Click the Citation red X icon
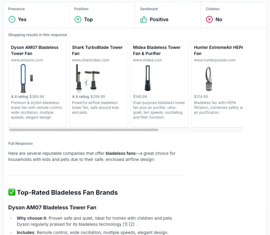 tap(209, 19)
